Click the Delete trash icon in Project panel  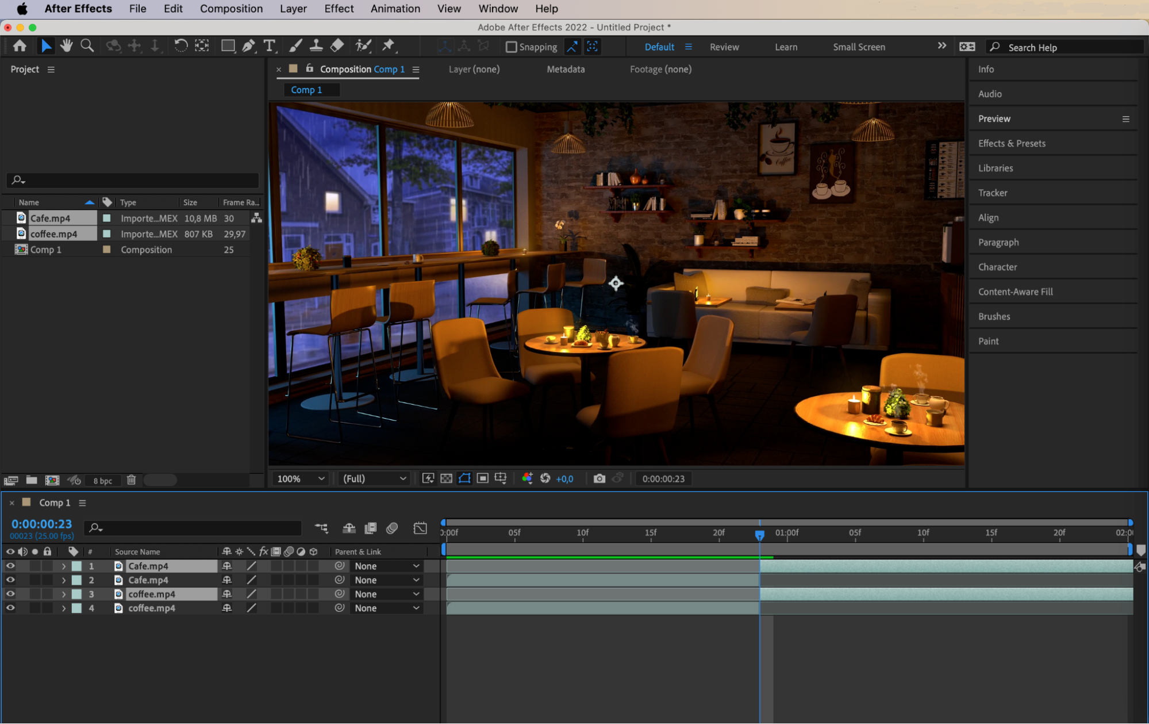pos(131,480)
